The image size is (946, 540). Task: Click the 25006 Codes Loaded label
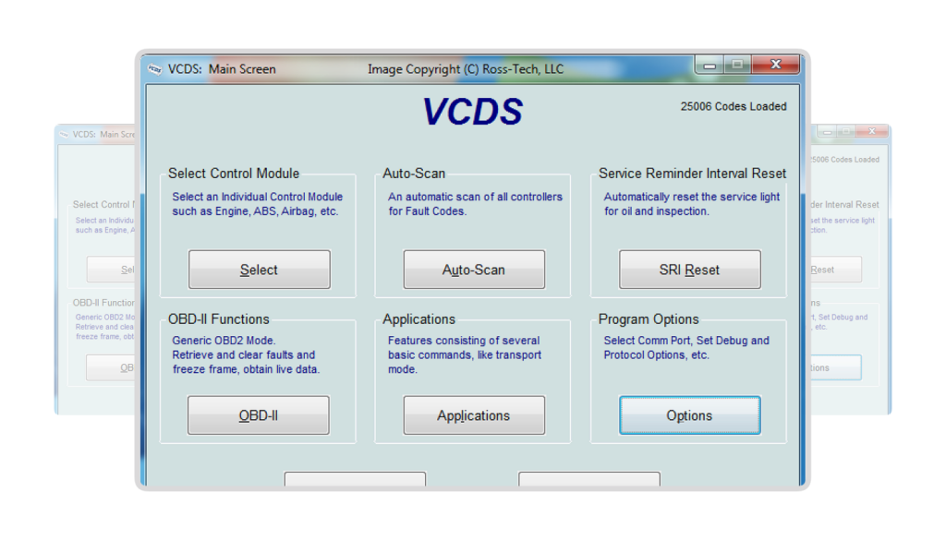click(x=733, y=106)
